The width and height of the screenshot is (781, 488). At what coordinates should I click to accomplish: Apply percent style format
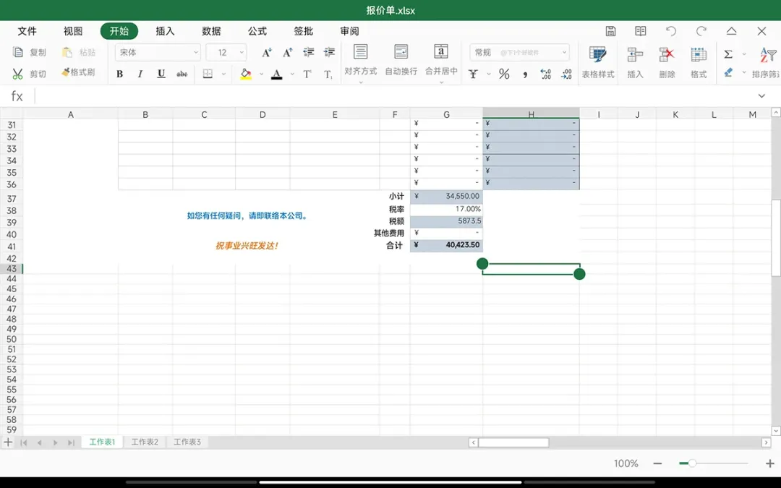coord(504,74)
